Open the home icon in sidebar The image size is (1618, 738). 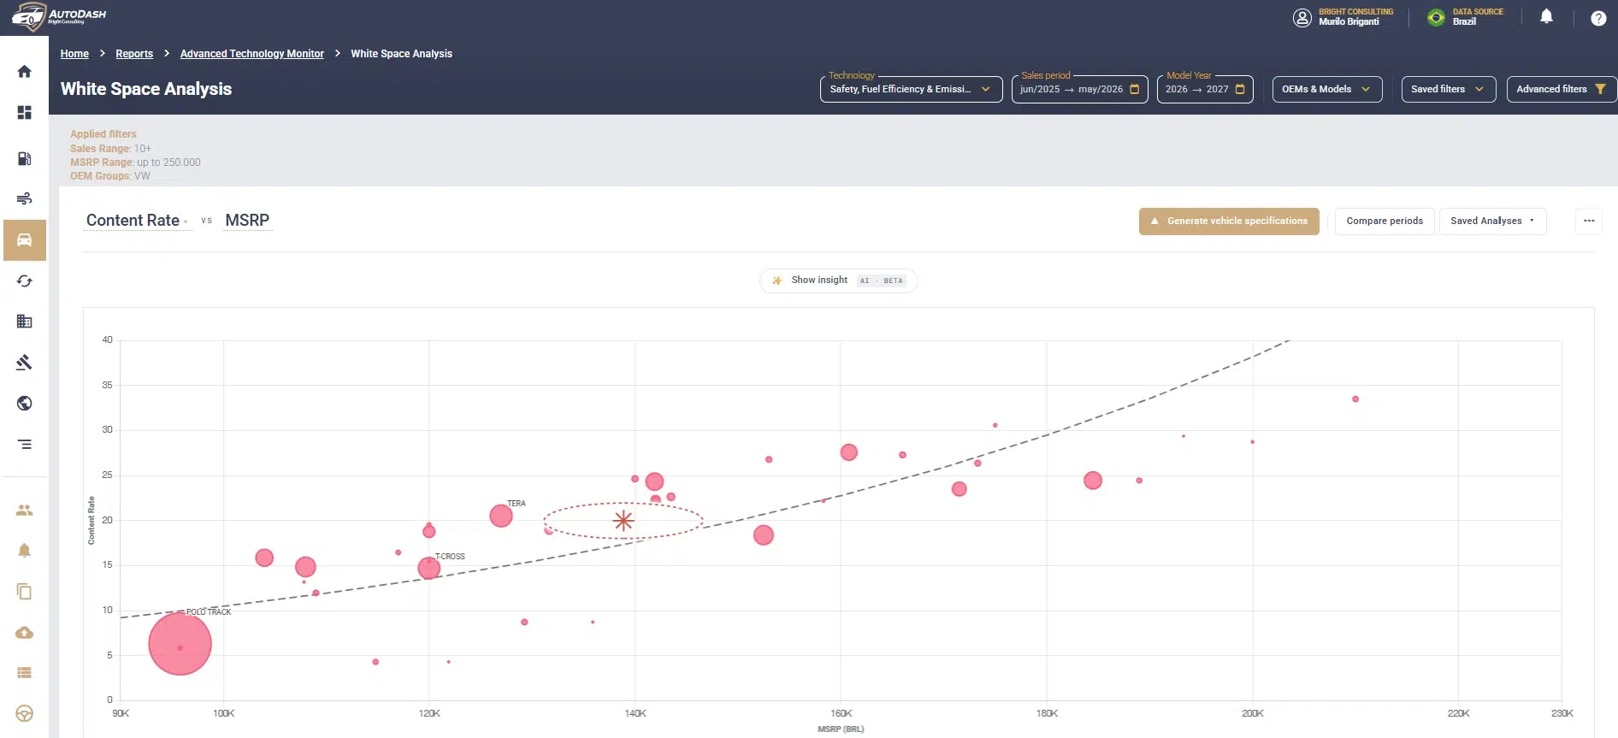click(24, 72)
